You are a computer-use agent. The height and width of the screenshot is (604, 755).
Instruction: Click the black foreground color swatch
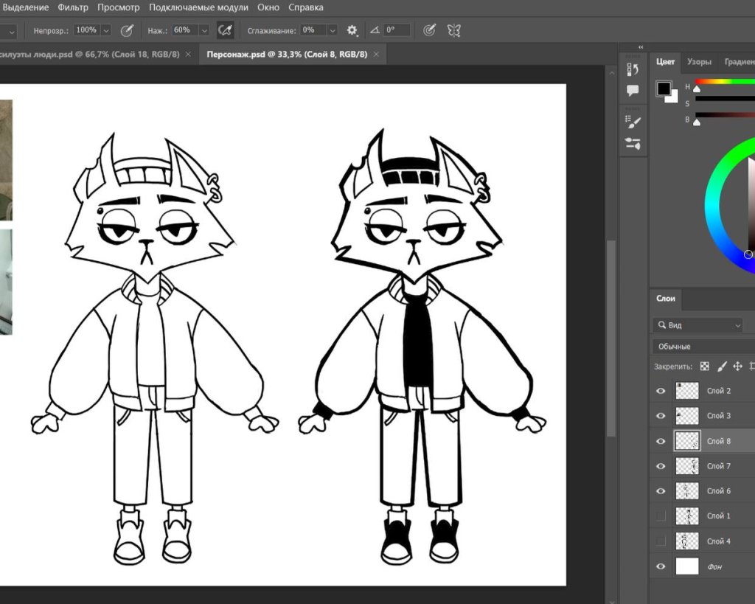pyautogui.click(x=664, y=88)
